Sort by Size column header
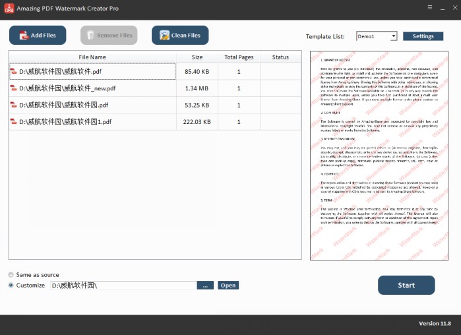The height and width of the screenshot is (335, 461). point(197,57)
